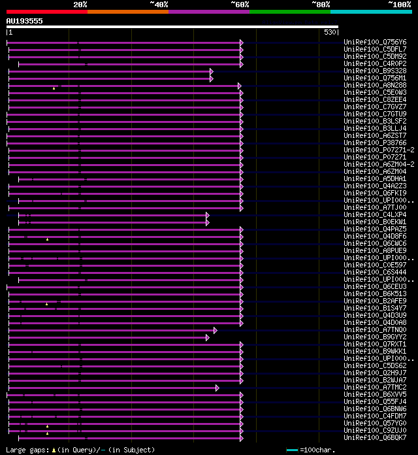Open the UniRef100_C5DFL7 hit label

pyautogui.click(x=375, y=49)
